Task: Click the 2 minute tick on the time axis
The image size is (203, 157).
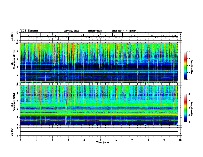Action: [x=52, y=140]
